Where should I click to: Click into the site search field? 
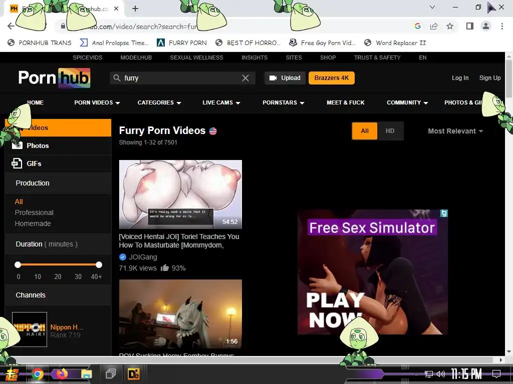pyautogui.click(x=182, y=78)
